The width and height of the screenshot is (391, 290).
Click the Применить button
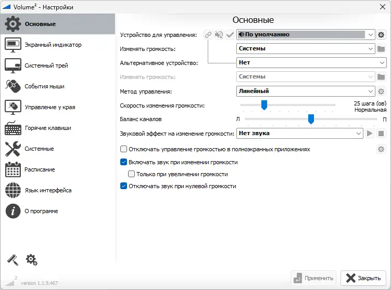tap(312, 278)
